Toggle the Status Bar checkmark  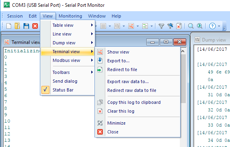45,90
